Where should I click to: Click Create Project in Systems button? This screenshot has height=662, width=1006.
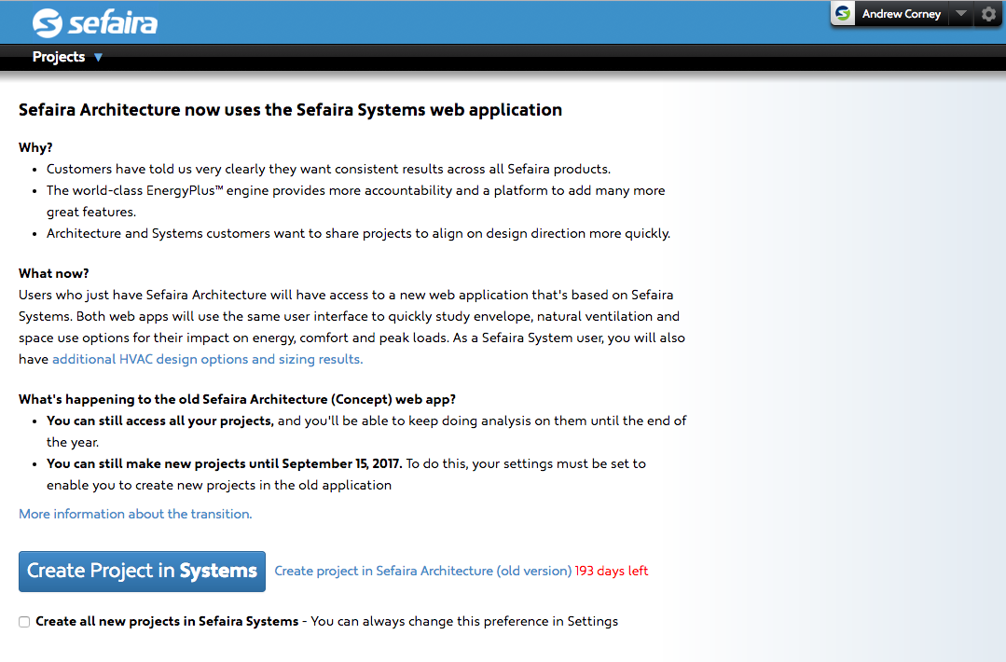pyautogui.click(x=142, y=571)
